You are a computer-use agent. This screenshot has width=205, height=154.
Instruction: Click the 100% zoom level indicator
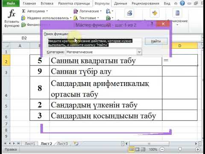(x=153, y=149)
